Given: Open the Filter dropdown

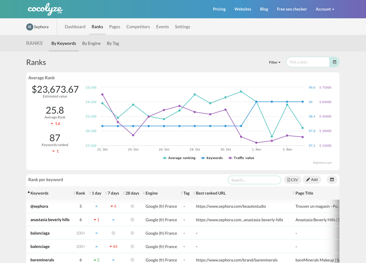Looking at the screenshot, I should coord(275,62).
